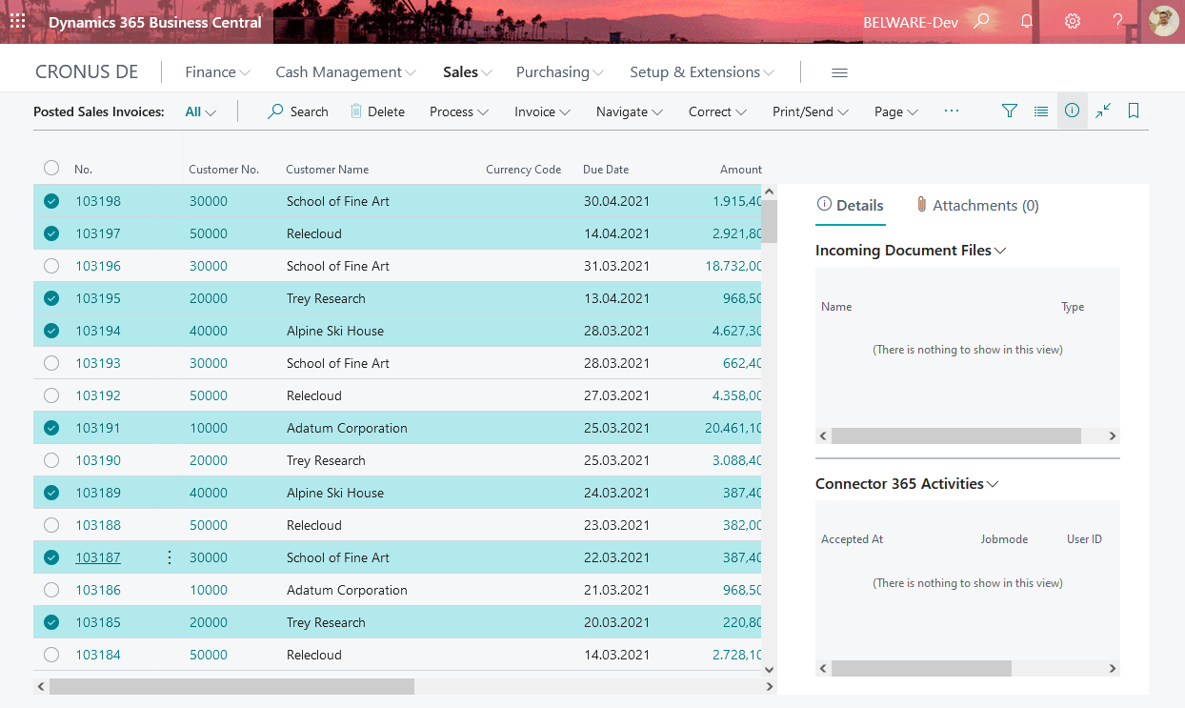Open the help question mark

pos(1118,21)
